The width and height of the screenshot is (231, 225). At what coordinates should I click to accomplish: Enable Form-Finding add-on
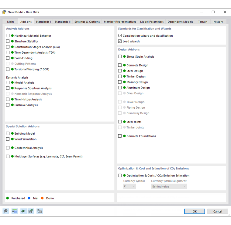(8, 58)
